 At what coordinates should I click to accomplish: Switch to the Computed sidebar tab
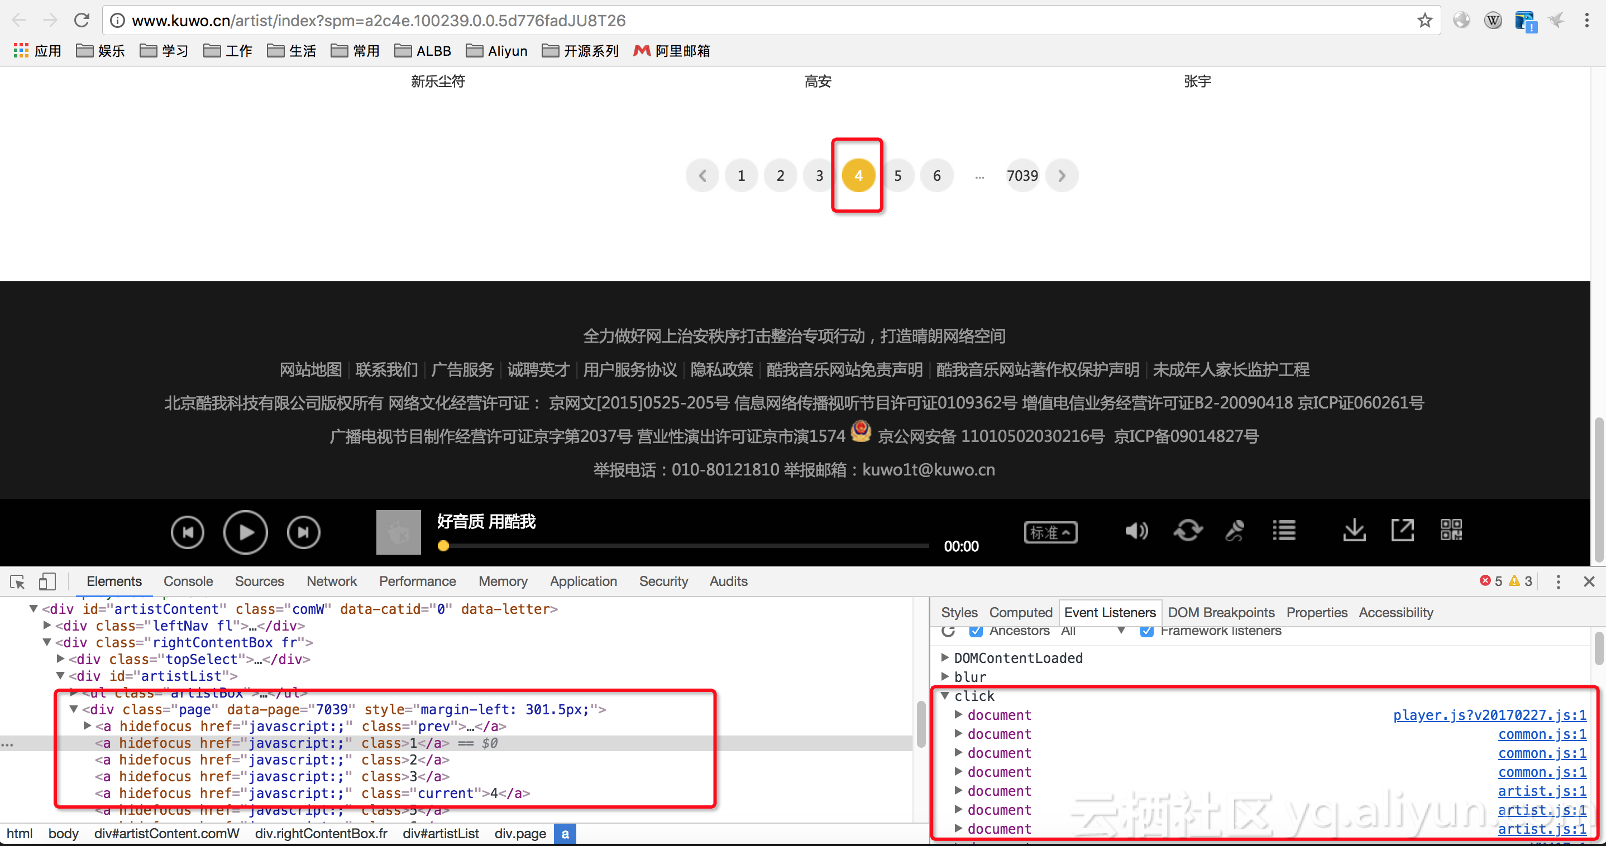[x=1021, y=612]
